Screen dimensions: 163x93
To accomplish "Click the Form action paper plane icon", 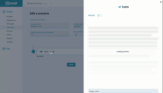I will (x=41, y=52).
